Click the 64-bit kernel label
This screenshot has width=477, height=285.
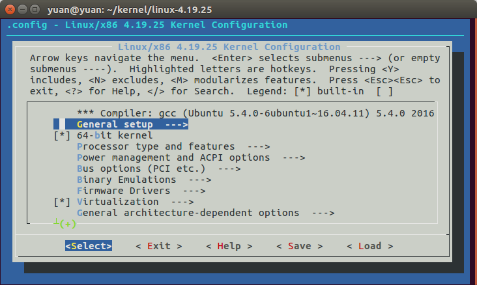(115, 135)
